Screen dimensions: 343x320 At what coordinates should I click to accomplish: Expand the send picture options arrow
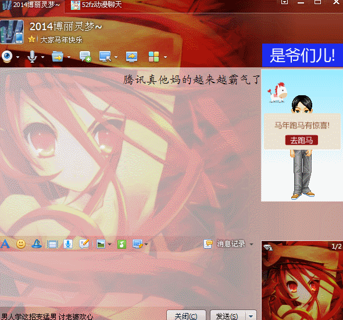[110, 245]
